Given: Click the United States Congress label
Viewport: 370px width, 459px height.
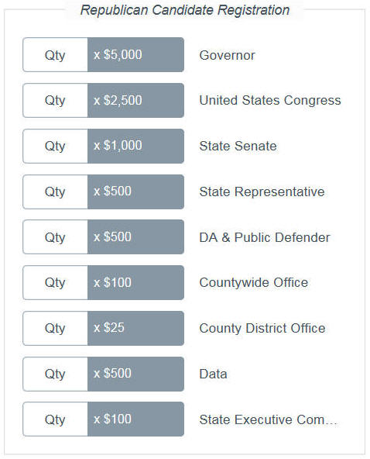Looking at the screenshot, I should (270, 101).
